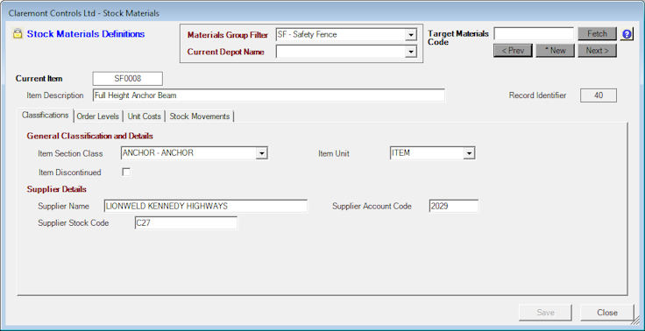645x331 pixels.
Task: Click the Stock Materials Definitions heading
Action: point(86,34)
